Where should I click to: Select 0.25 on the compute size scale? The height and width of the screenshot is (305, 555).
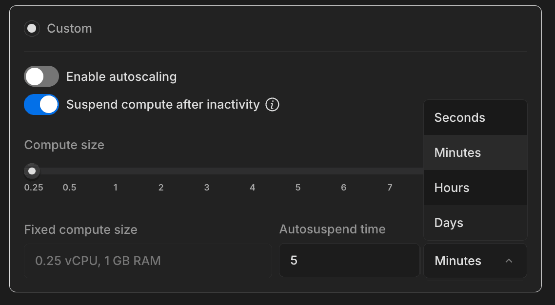pos(33,187)
